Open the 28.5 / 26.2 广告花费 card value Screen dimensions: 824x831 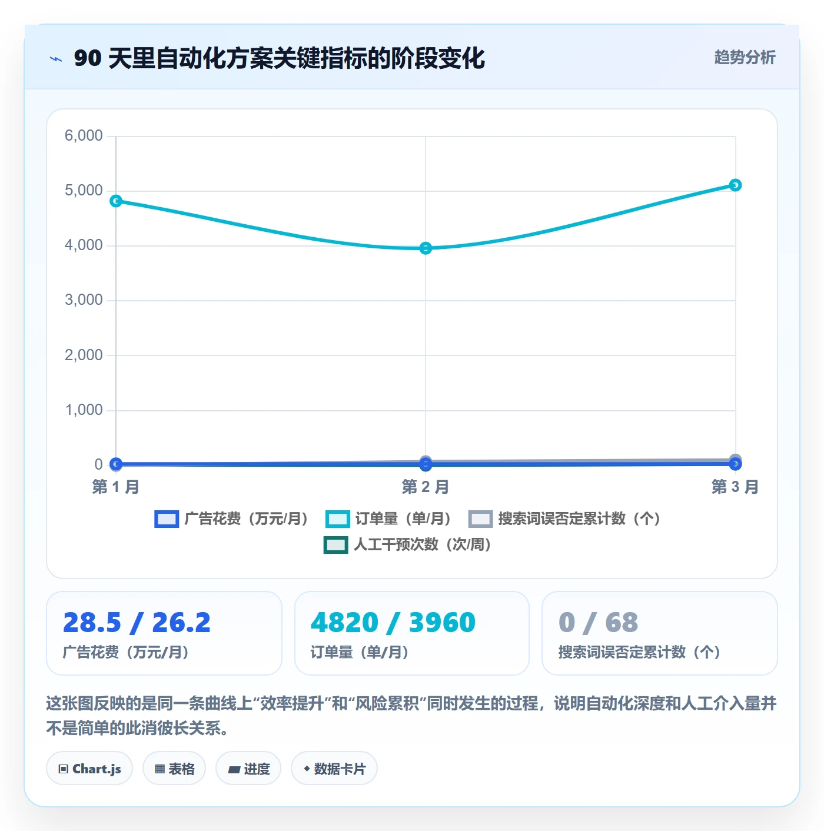[x=137, y=622]
